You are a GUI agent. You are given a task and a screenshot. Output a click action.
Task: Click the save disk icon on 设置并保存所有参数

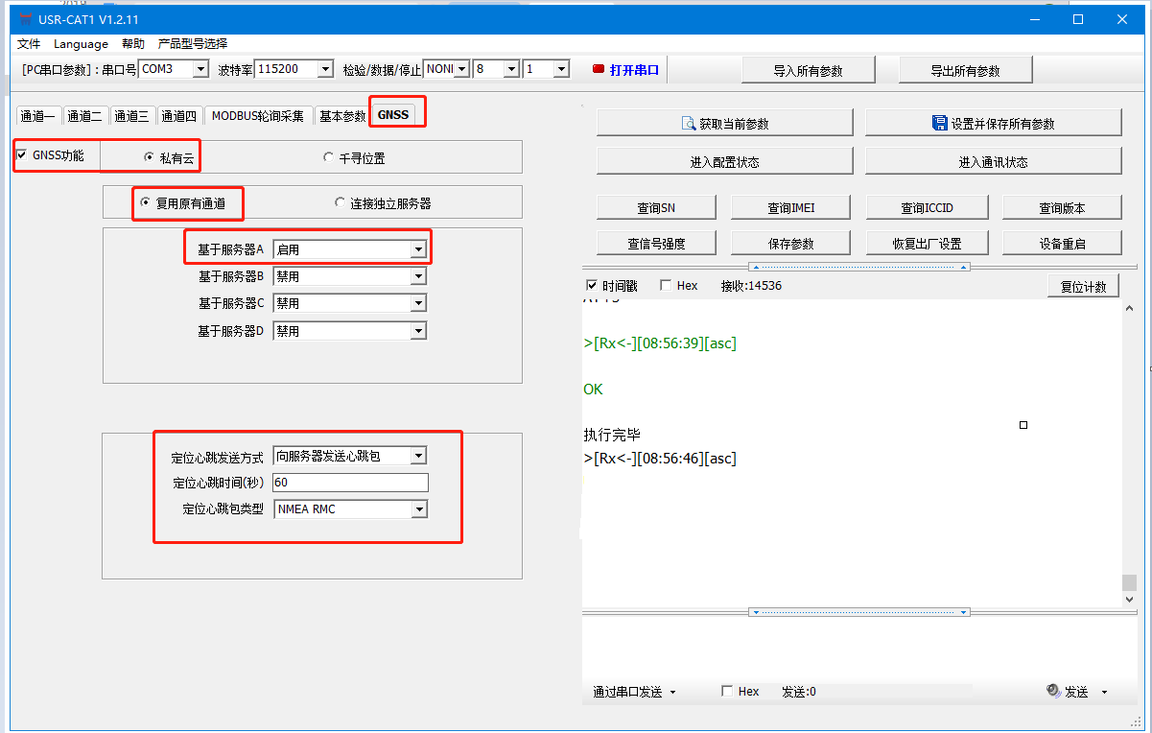coord(940,123)
